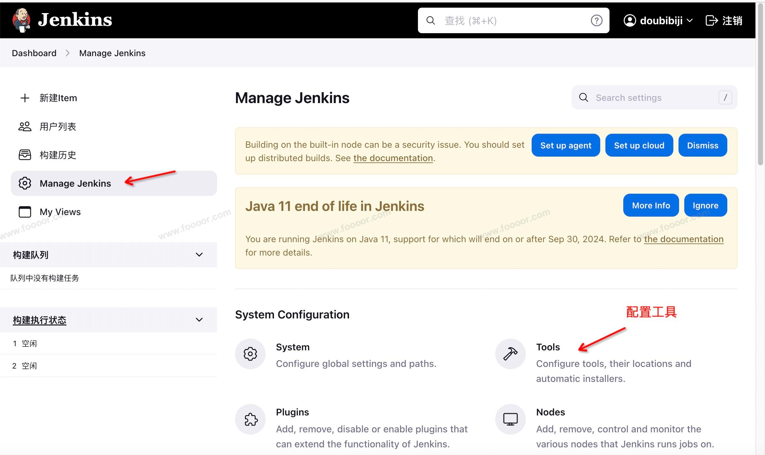
Task: Go to Dashboard breadcrumb
Action: coord(34,53)
